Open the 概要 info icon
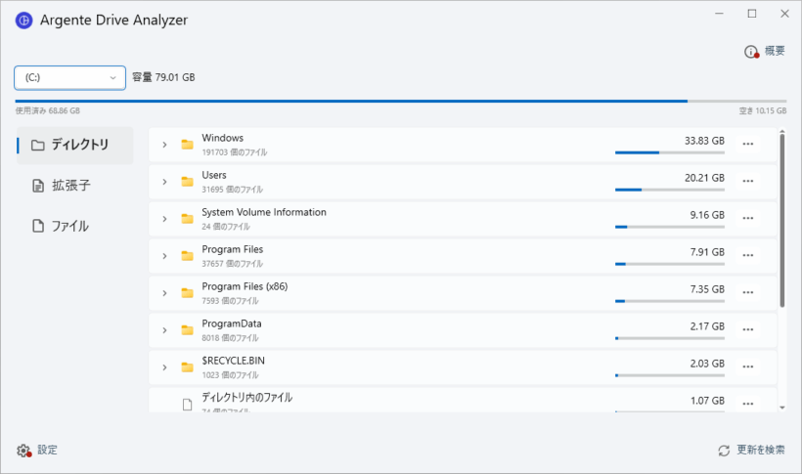802x474 pixels. (x=751, y=52)
